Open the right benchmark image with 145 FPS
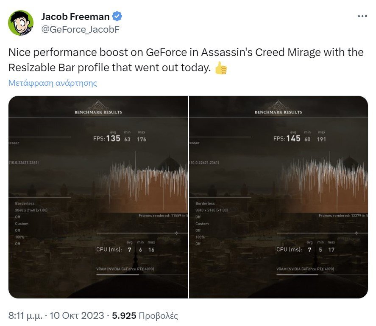The width and height of the screenshot is (376, 326). pos(279,197)
